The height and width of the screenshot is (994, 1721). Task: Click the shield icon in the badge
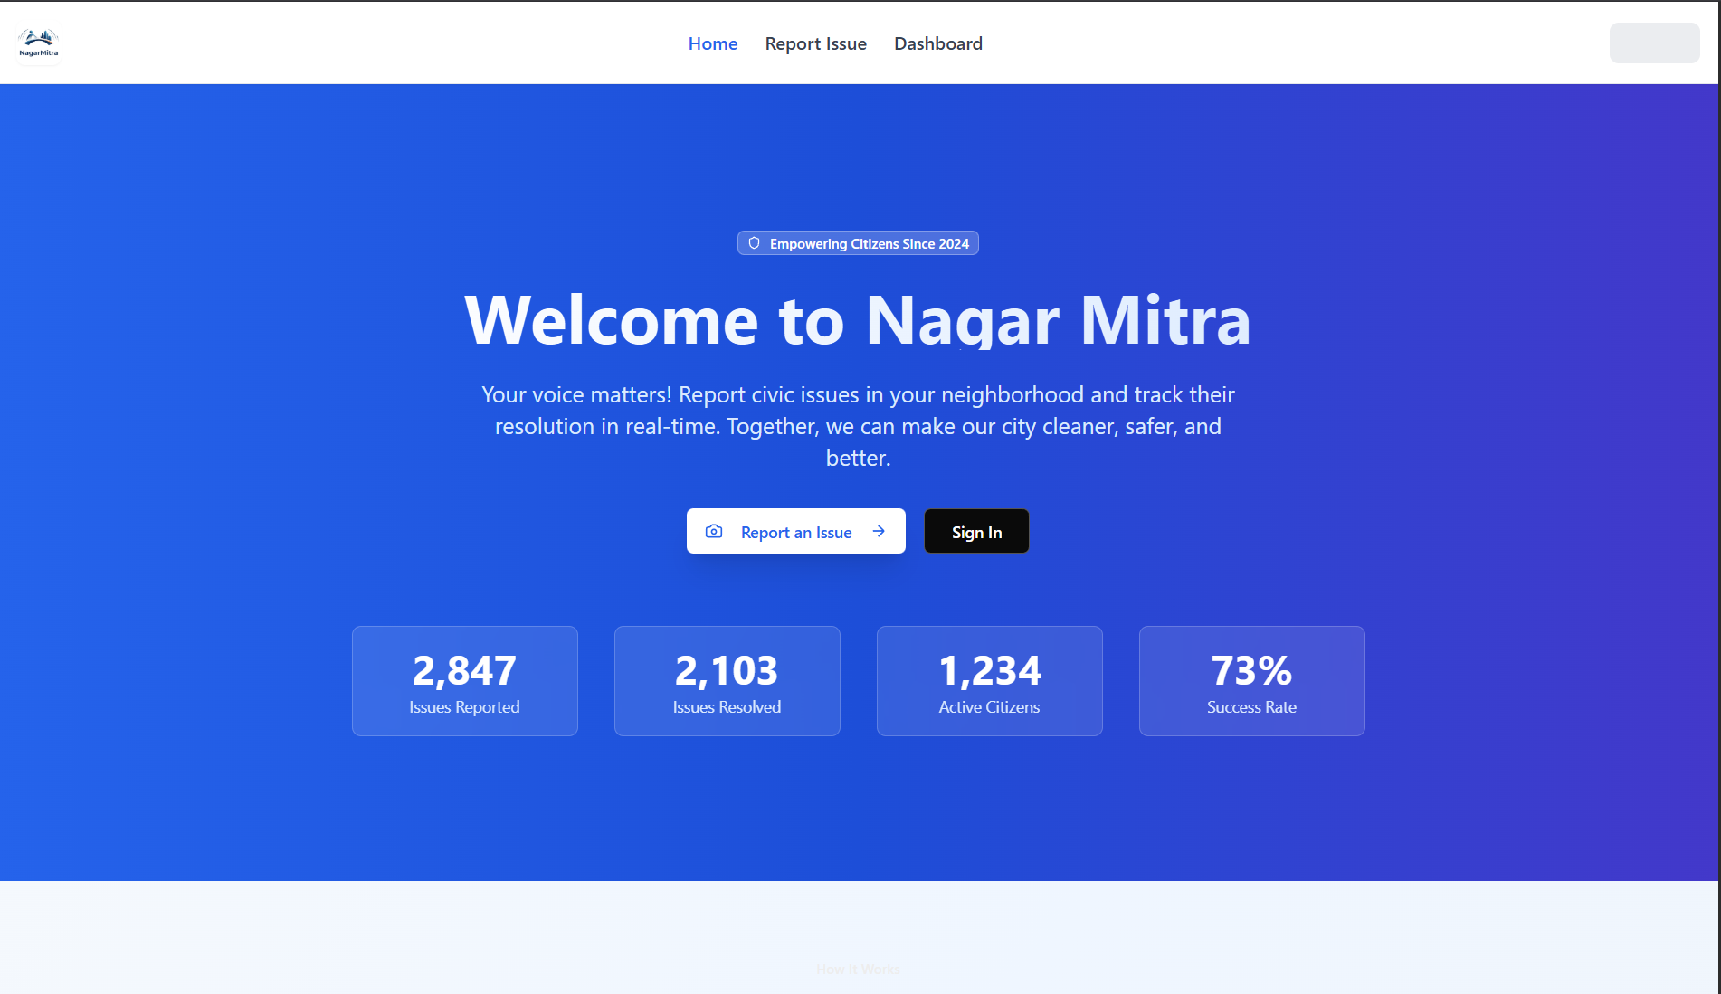754,243
